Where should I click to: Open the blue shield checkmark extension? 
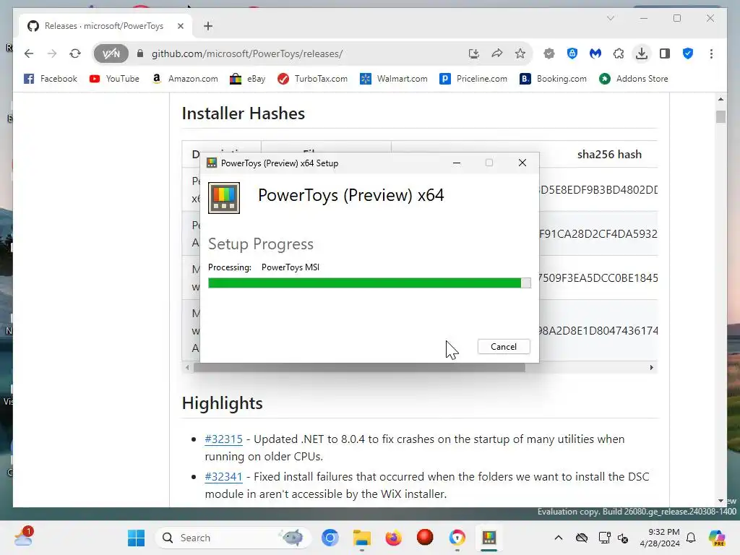[x=688, y=53]
